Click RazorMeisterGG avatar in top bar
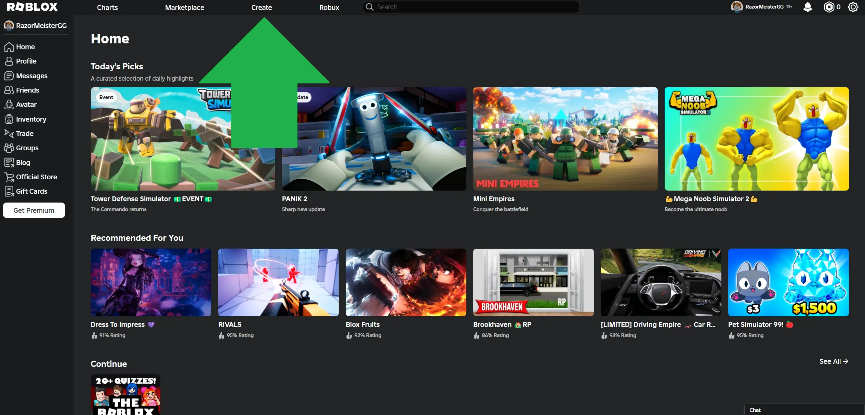865x415 pixels. (x=737, y=7)
